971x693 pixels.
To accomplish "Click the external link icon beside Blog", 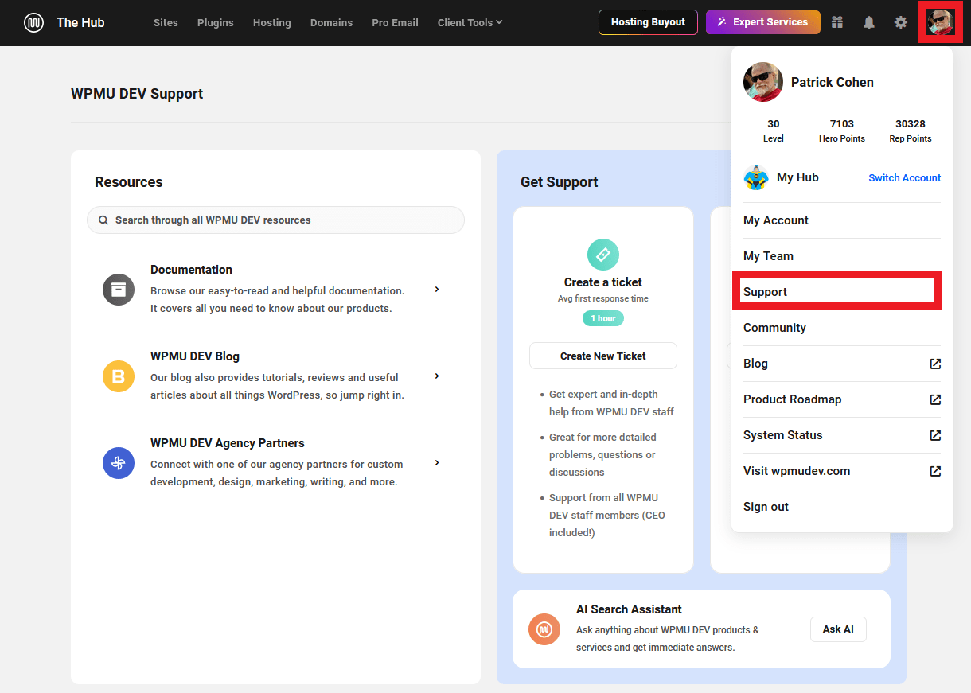I will [x=935, y=364].
